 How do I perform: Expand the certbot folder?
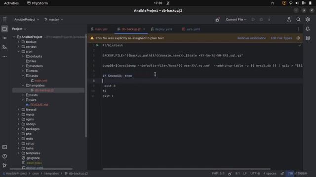[19, 47]
